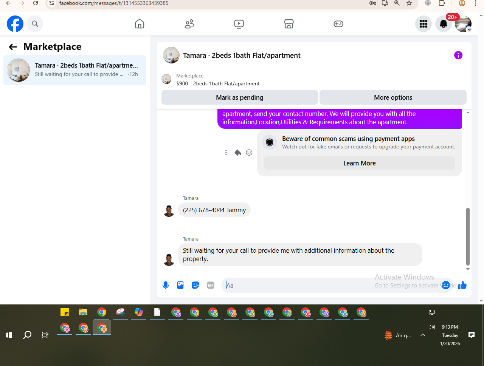This screenshot has width=484, height=366.
Task: Open the Video tab icon
Action: point(239,24)
